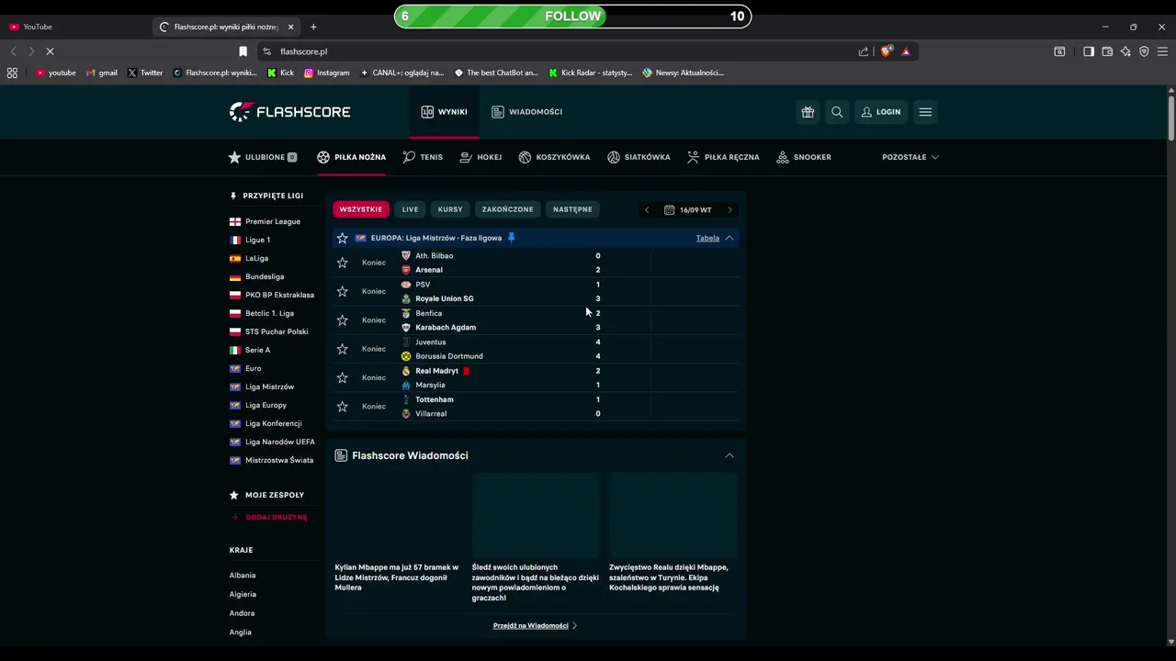Image resolution: width=1176 pixels, height=661 pixels.
Task: Switch to WYNIKI tab
Action: (444, 112)
